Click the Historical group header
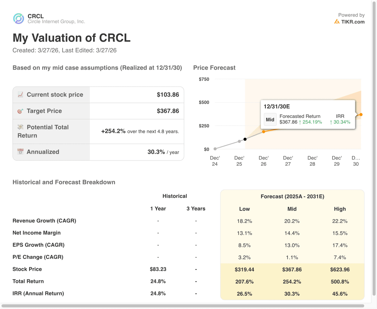Screen dimensions: 377x309 click(x=175, y=196)
